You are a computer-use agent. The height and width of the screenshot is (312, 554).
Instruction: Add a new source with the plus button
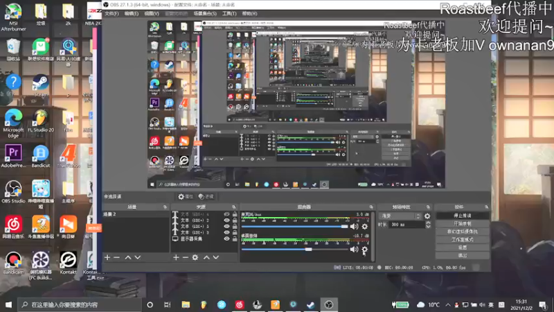pyautogui.click(x=176, y=257)
